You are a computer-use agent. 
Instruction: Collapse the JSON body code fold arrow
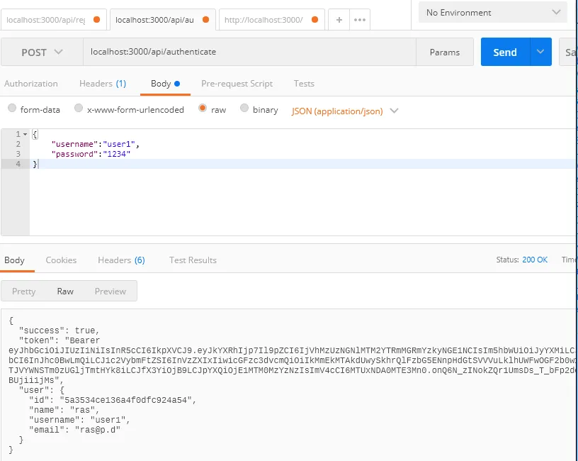[25, 134]
